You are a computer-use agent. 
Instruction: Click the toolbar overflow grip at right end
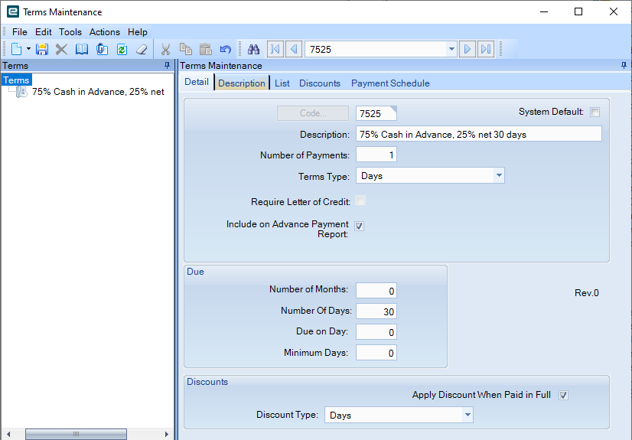coord(500,49)
